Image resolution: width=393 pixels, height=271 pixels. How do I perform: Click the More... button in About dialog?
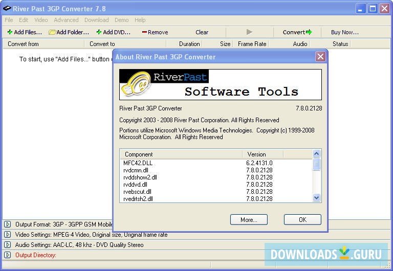249,220
